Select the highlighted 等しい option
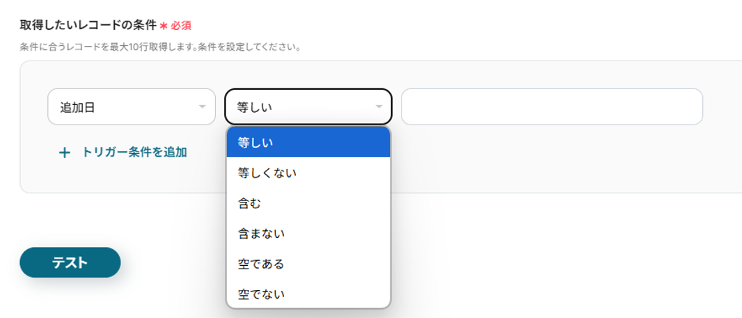 pyautogui.click(x=308, y=142)
